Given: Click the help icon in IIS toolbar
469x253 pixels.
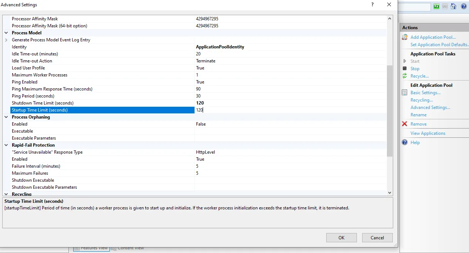Looking at the screenshot, I should click(x=463, y=6).
